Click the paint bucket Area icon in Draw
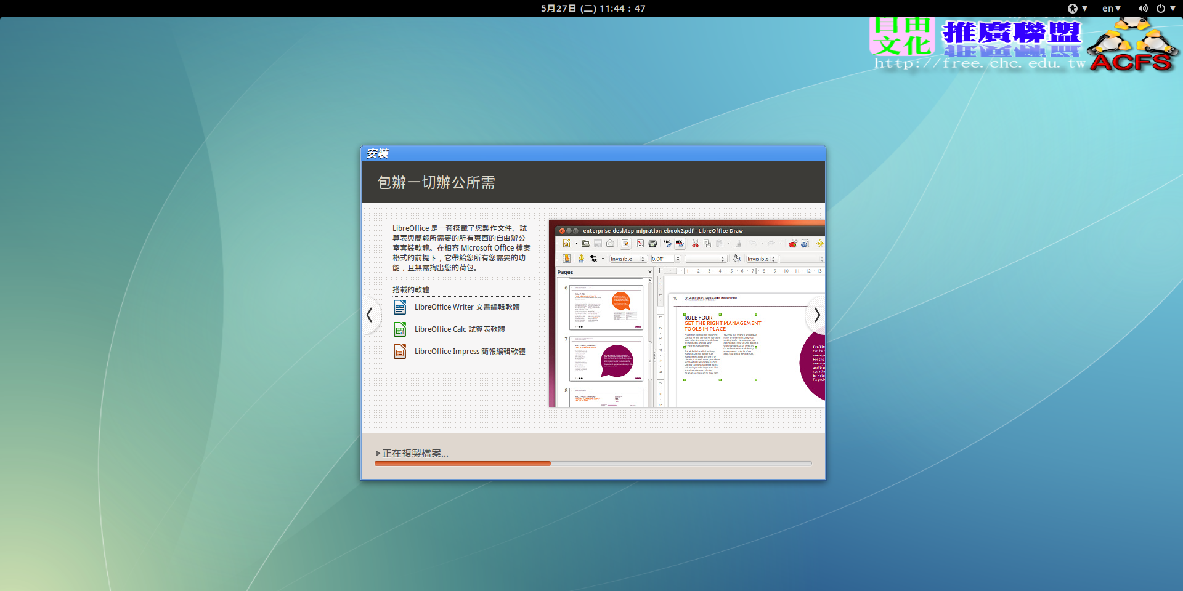Viewport: 1183px width, 591px height. [x=737, y=259]
